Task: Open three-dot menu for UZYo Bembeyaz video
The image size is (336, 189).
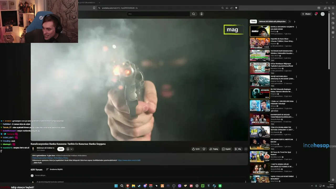Action: pyautogui.click(x=296, y=64)
